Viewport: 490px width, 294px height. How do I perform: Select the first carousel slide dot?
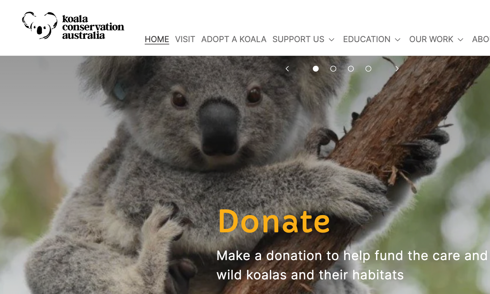tap(316, 69)
